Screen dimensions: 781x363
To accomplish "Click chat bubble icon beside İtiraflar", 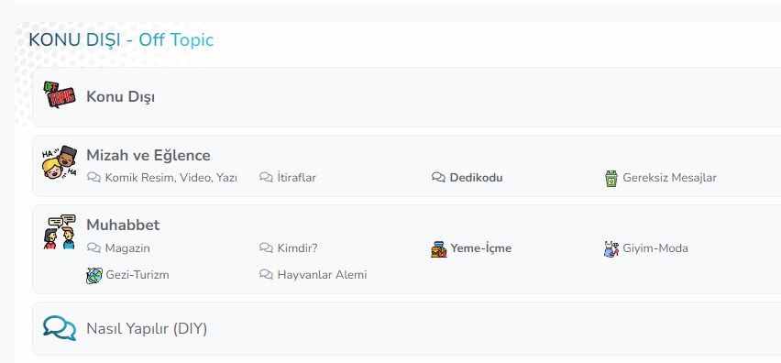I will [266, 177].
